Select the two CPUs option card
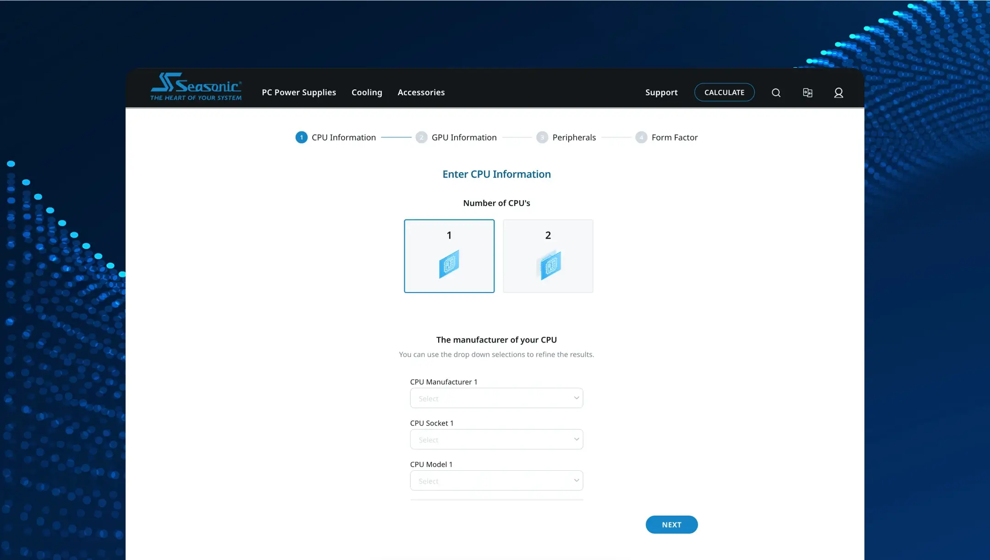 click(548, 256)
